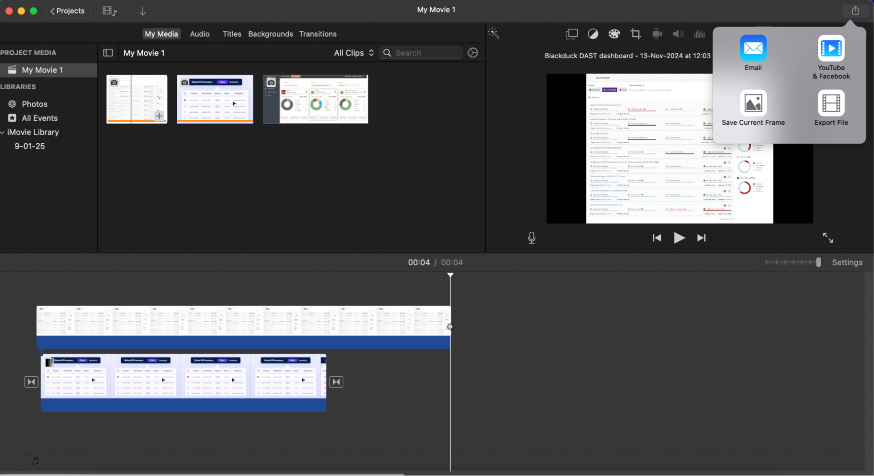
Task: Open the clip Volume controls
Action: pos(678,34)
